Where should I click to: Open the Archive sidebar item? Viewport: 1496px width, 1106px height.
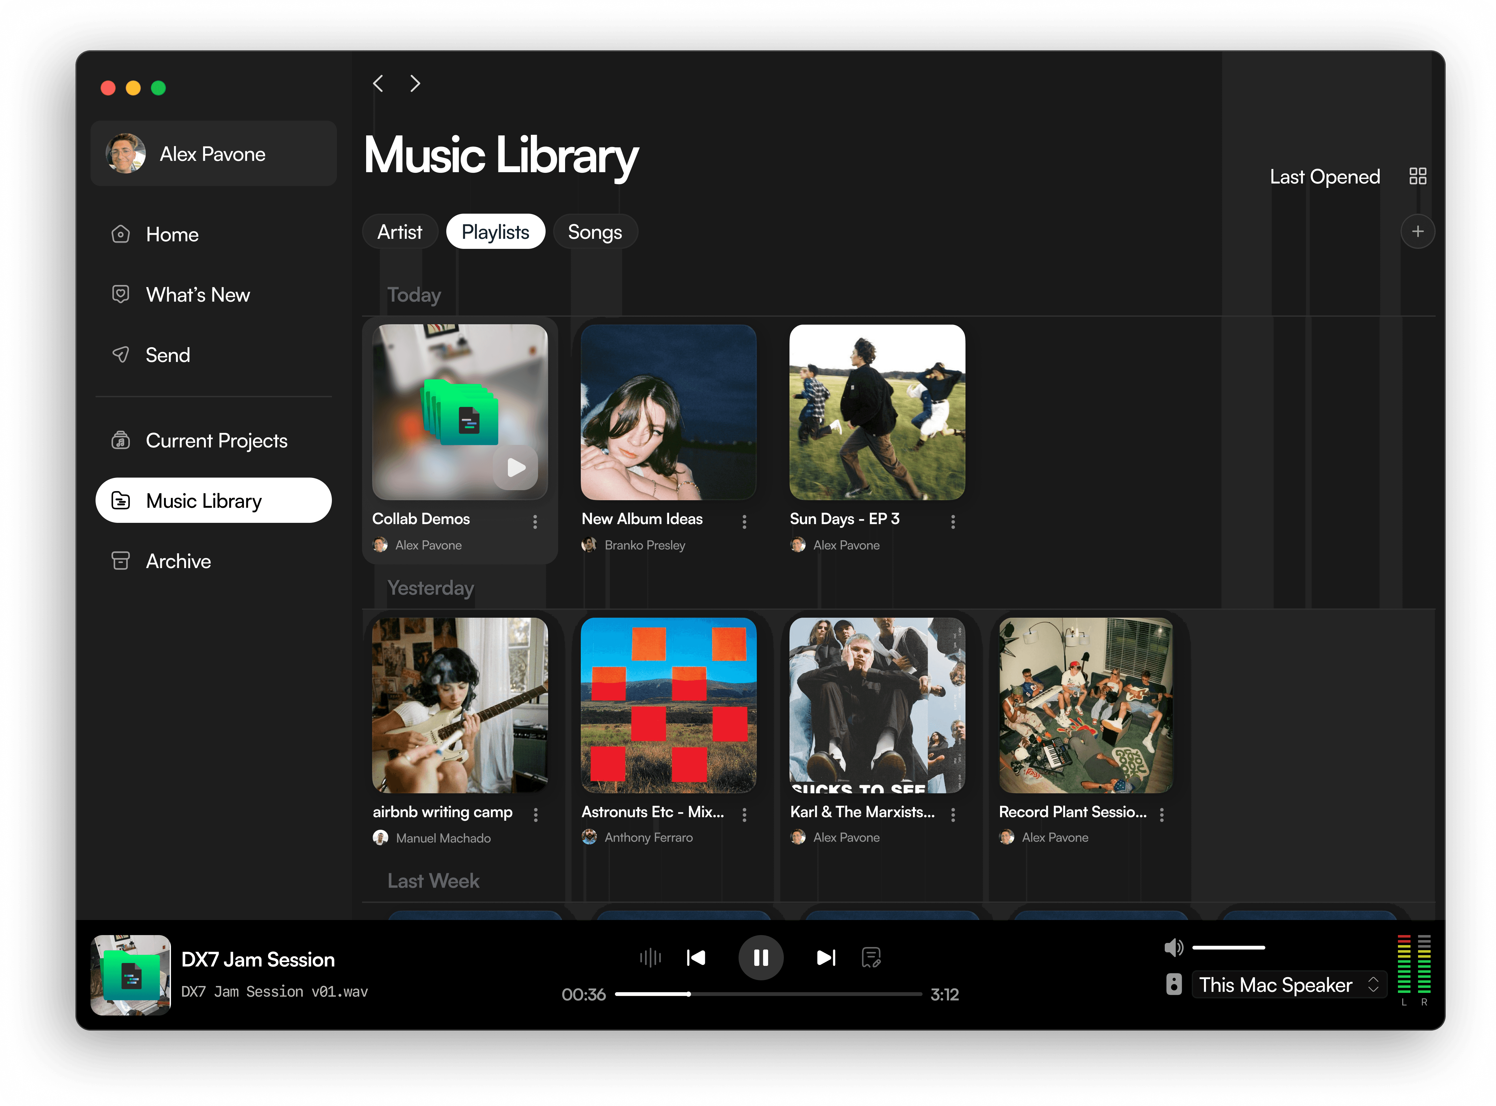coord(178,561)
